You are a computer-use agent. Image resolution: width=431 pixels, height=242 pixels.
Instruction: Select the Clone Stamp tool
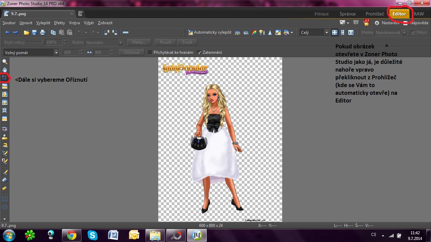(x=5, y=137)
